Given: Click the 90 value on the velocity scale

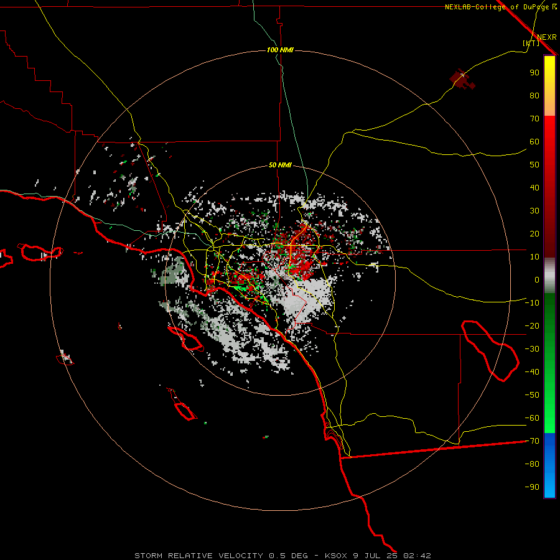Looking at the screenshot, I should click(534, 73).
